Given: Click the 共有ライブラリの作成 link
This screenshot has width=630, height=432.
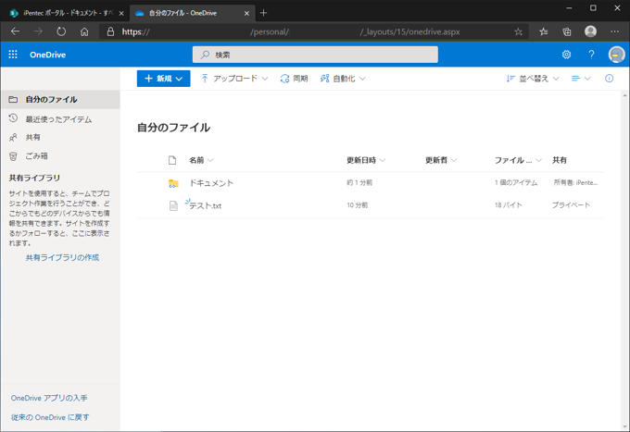Looking at the screenshot, I should [x=62, y=257].
